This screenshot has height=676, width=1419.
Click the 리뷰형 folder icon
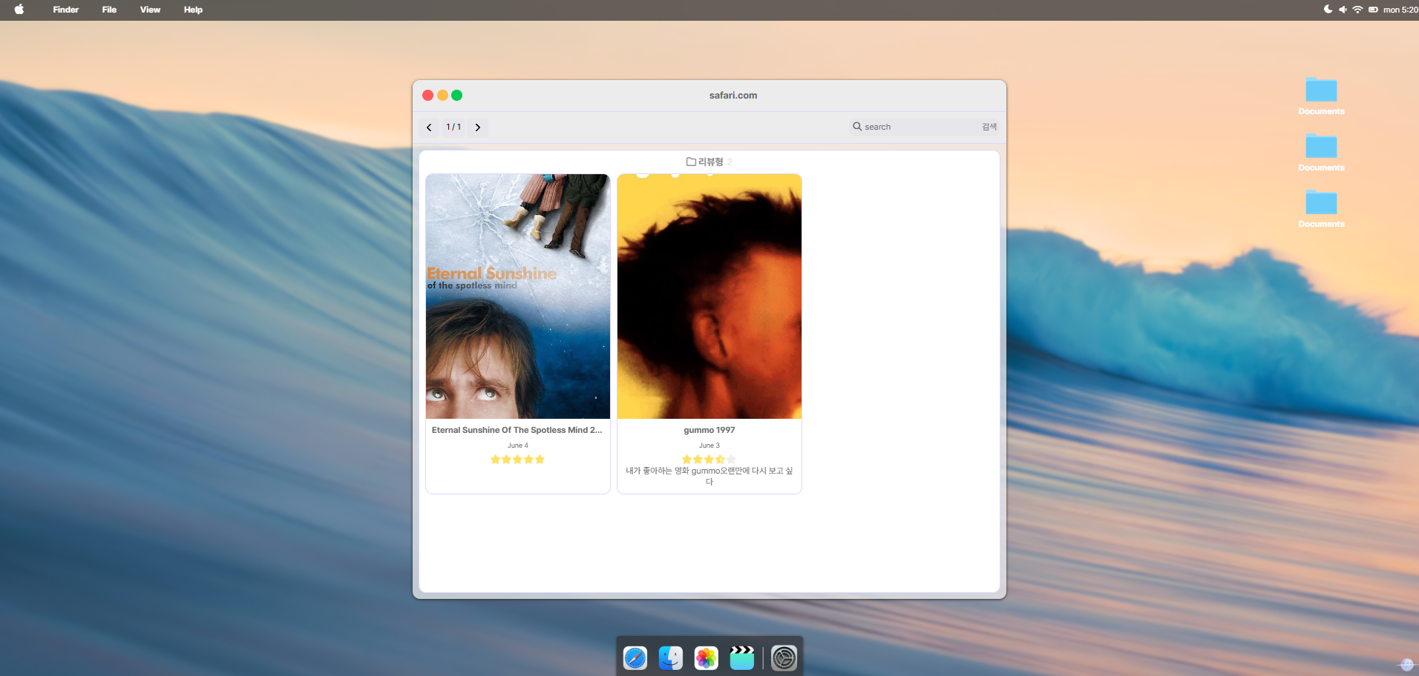tap(691, 162)
